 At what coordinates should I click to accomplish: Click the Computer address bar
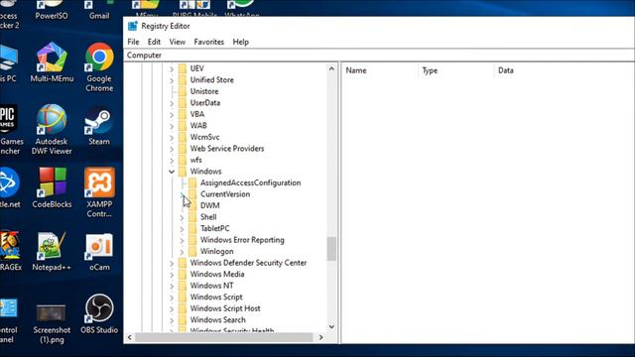(x=379, y=56)
